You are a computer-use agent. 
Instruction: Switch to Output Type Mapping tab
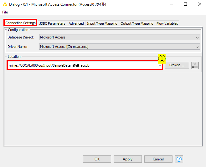[x=137, y=23]
